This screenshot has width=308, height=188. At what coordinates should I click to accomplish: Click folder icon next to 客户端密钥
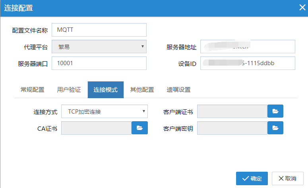pos(275,128)
